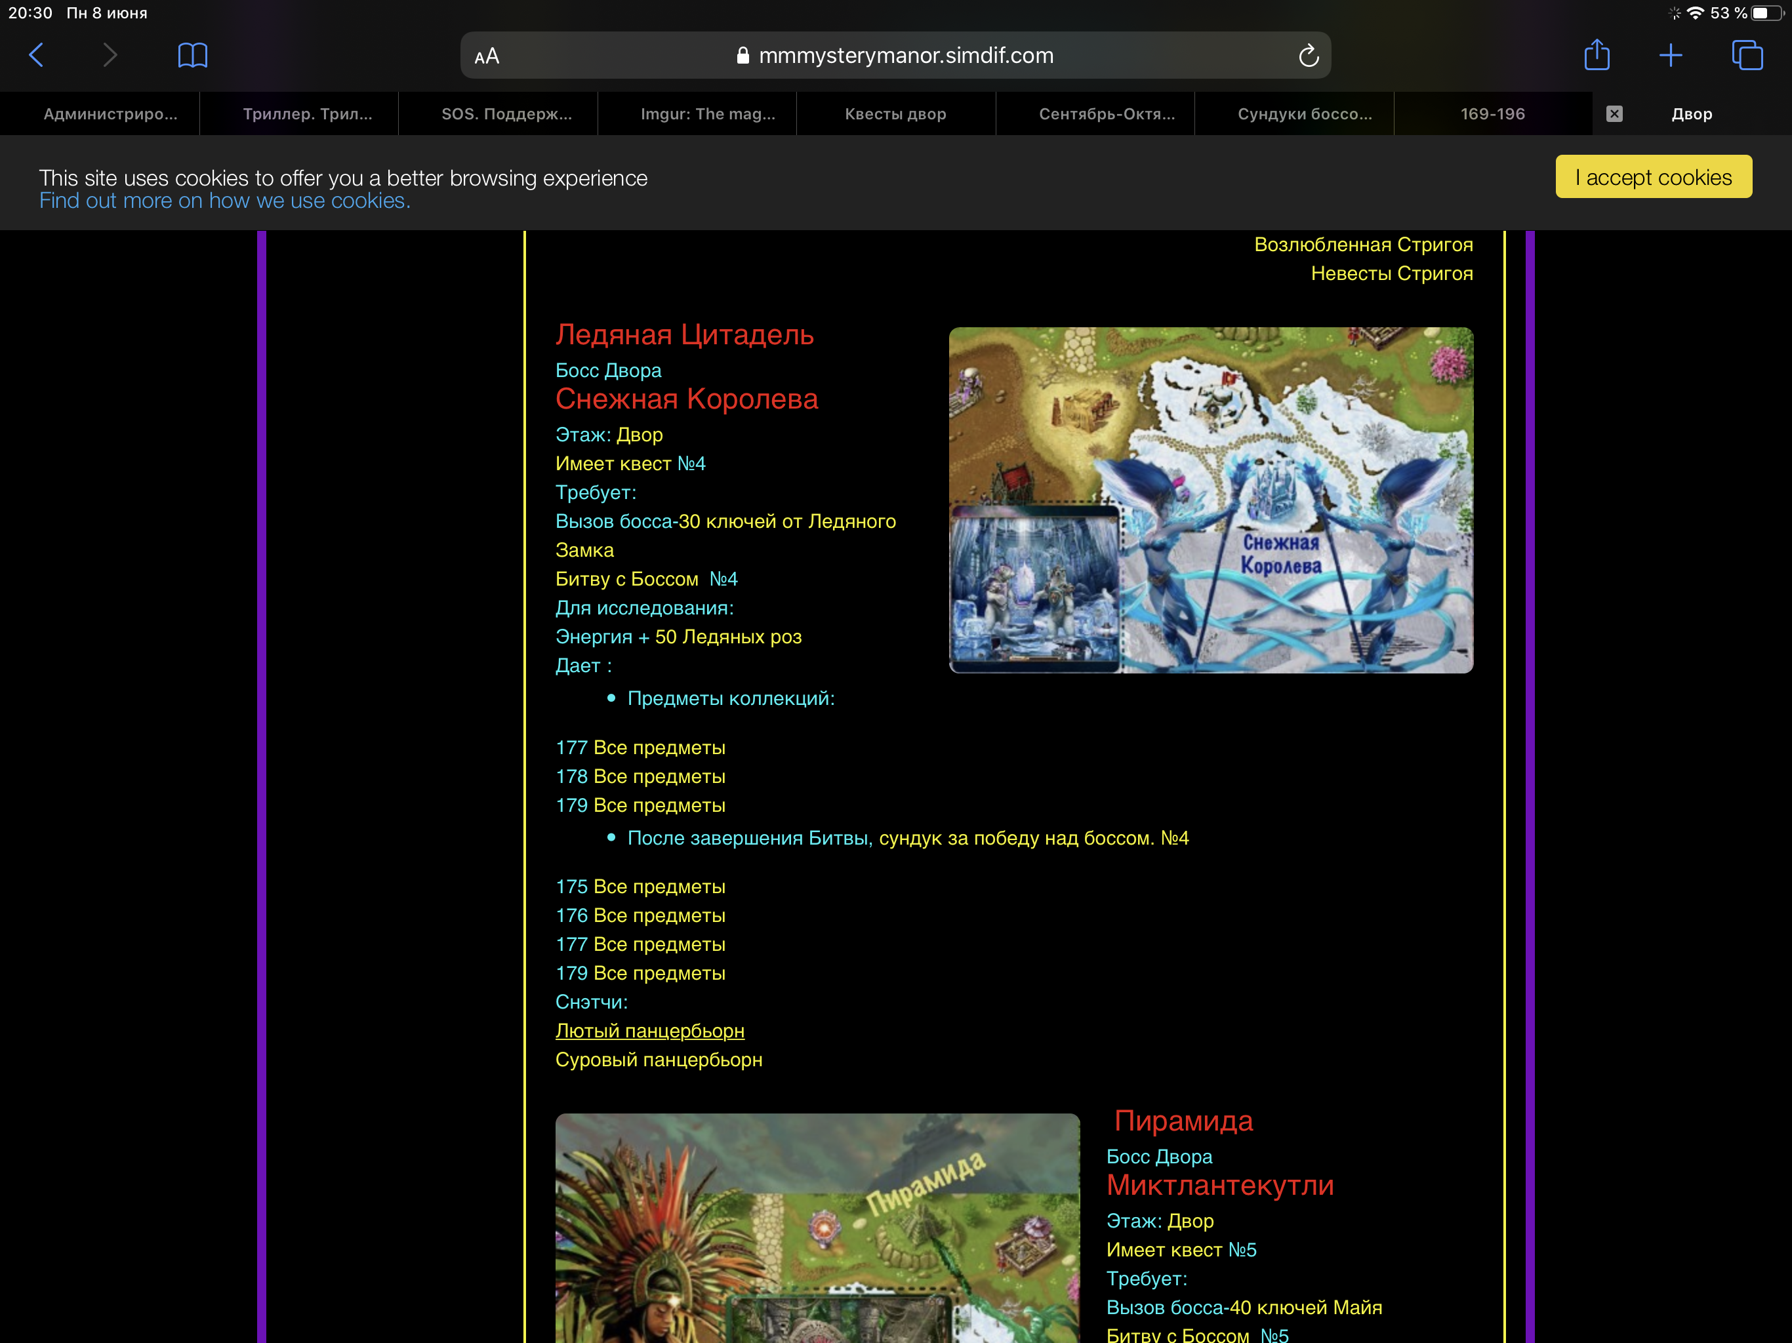The image size is (1792, 1343).
Task: Switch to the SOS. Поддерж... tab
Action: (x=499, y=114)
